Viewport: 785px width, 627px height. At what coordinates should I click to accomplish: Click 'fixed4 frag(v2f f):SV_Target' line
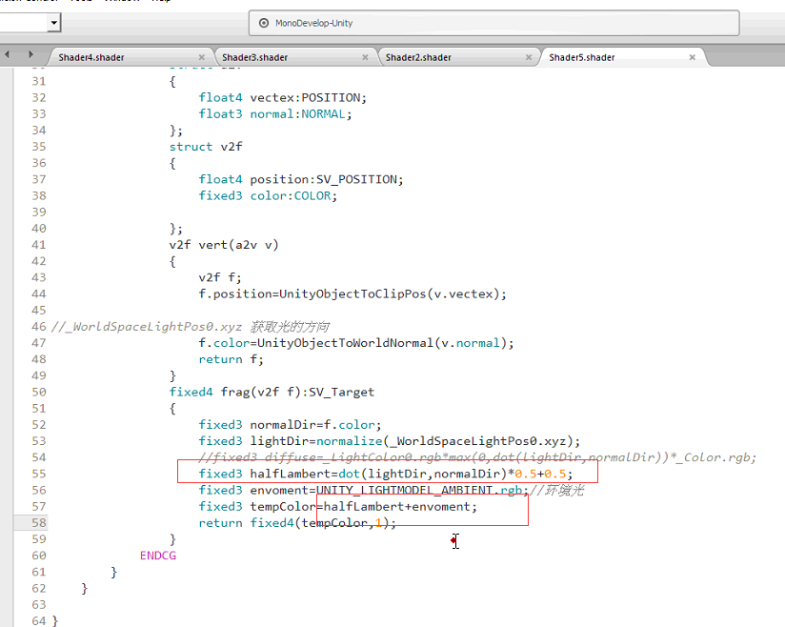point(272,393)
